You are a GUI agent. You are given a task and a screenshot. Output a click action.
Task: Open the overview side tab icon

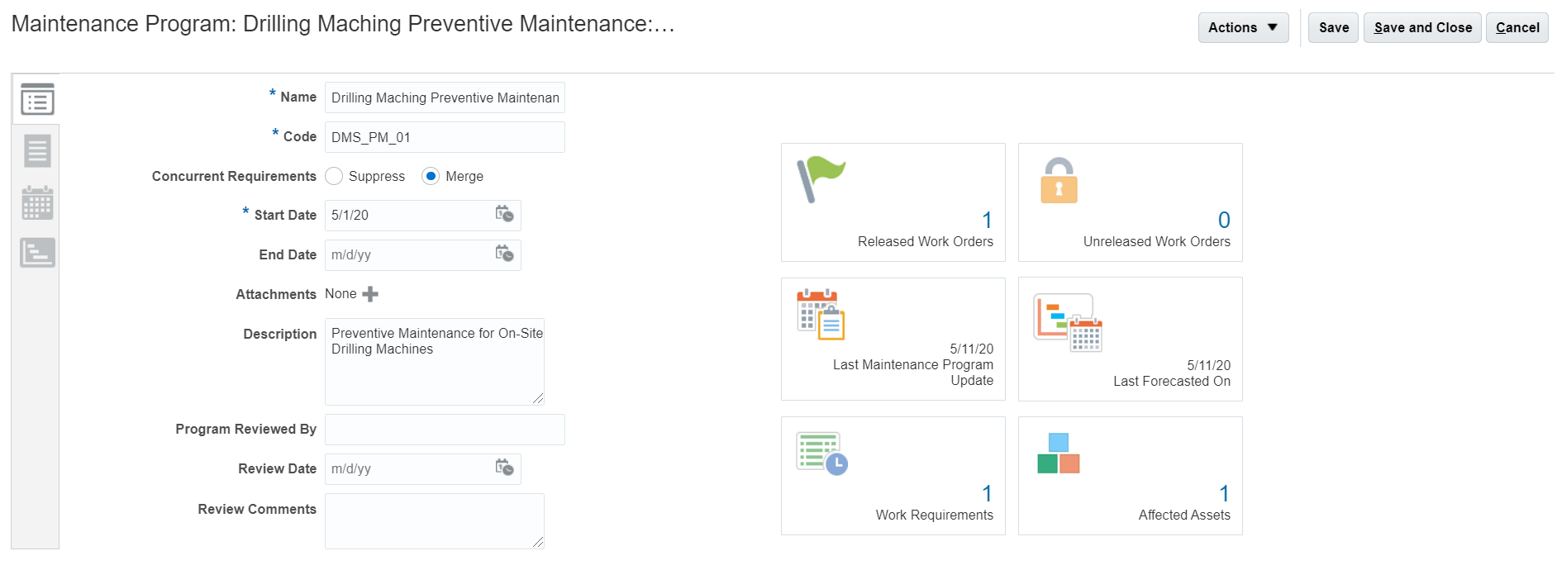pos(37,100)
